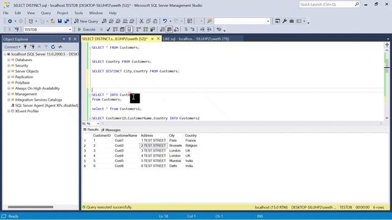Open Properties window with wrench icon
This screenshot has height=220, width=392.
284,21
